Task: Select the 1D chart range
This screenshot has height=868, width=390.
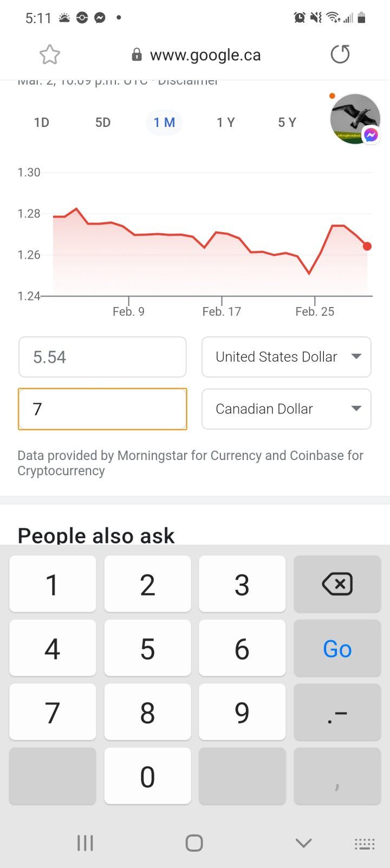Action: [42, 123]
